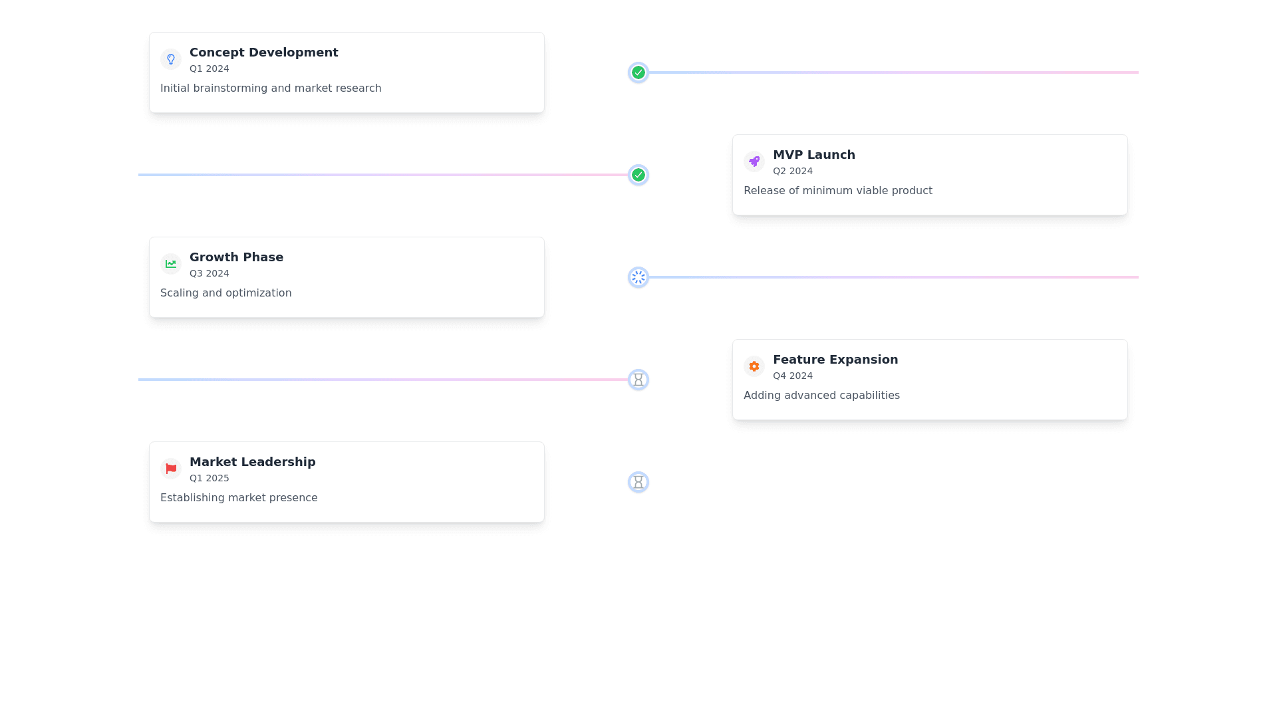This screenshot has height=718, width=1277.
Task: Click the hourglass marker beside Market Leadership
Action: point(638,481)
